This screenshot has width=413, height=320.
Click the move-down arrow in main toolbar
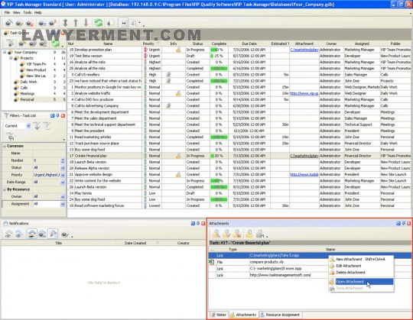[x=86, y=23]
